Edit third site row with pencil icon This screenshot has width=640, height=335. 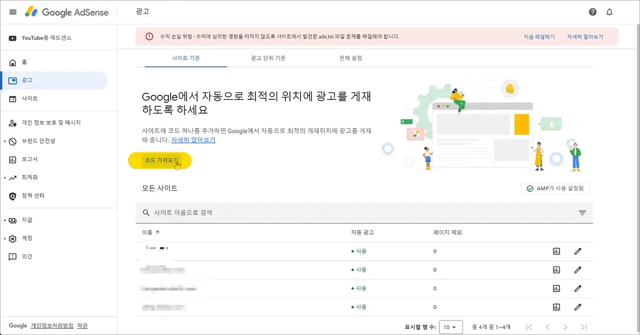577,288
